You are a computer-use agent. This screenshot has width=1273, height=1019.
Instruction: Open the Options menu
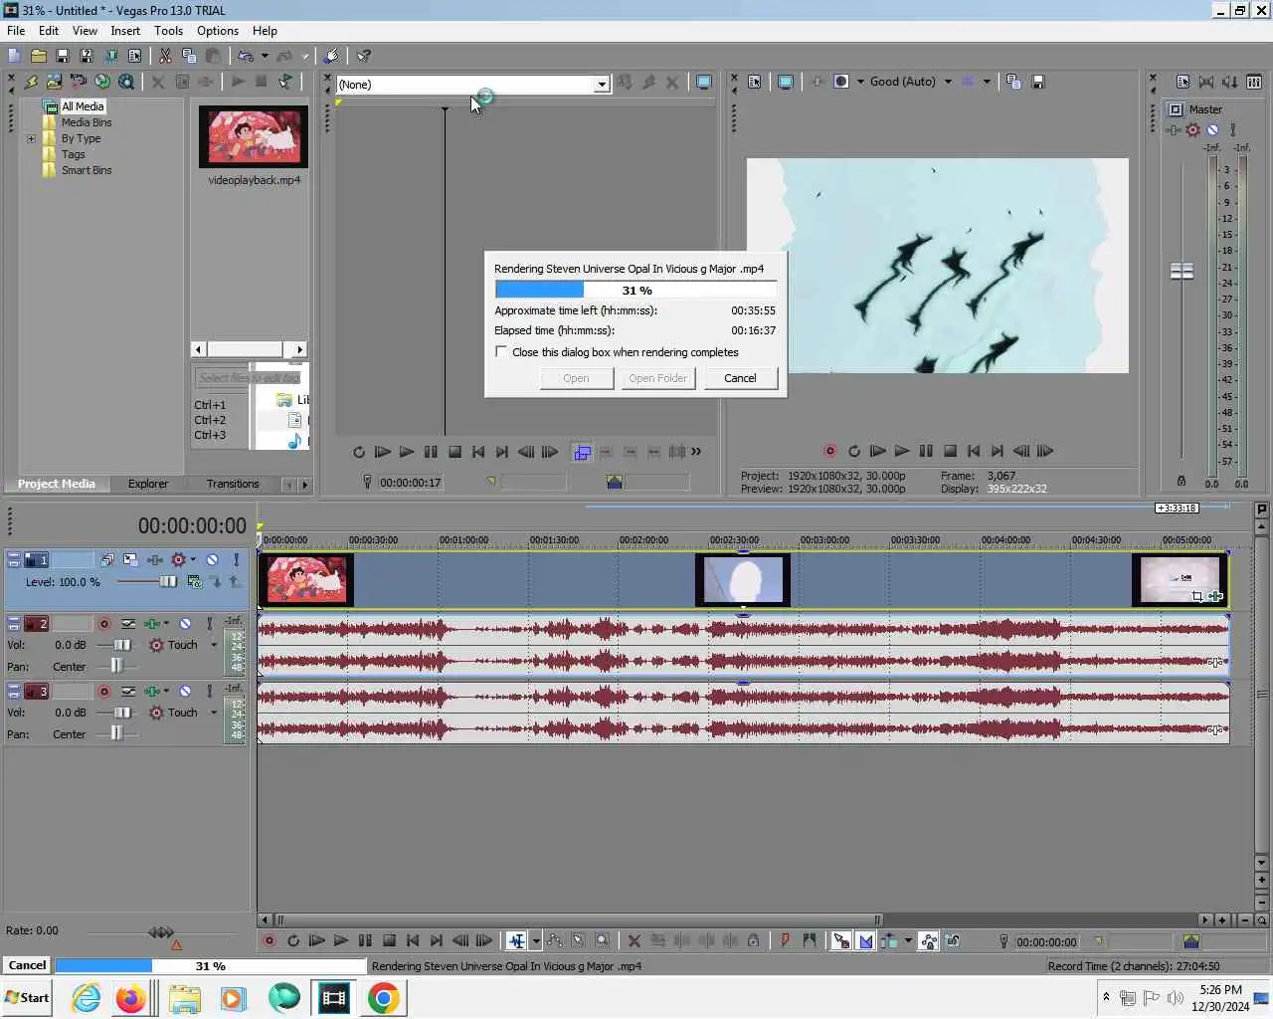pos(218,31)
